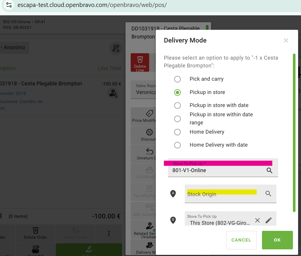Edit the This Store pickup entry with pencil
This screenshot has height=256, width=301.
269,220
